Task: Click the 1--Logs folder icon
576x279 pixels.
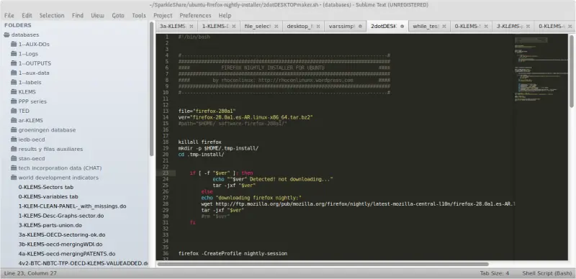Action: (x=14, y=54)
